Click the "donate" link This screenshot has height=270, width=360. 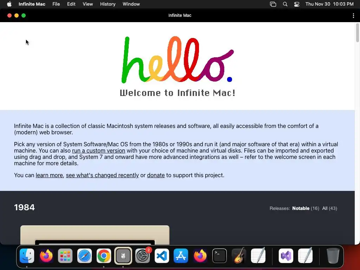(156, 175)
